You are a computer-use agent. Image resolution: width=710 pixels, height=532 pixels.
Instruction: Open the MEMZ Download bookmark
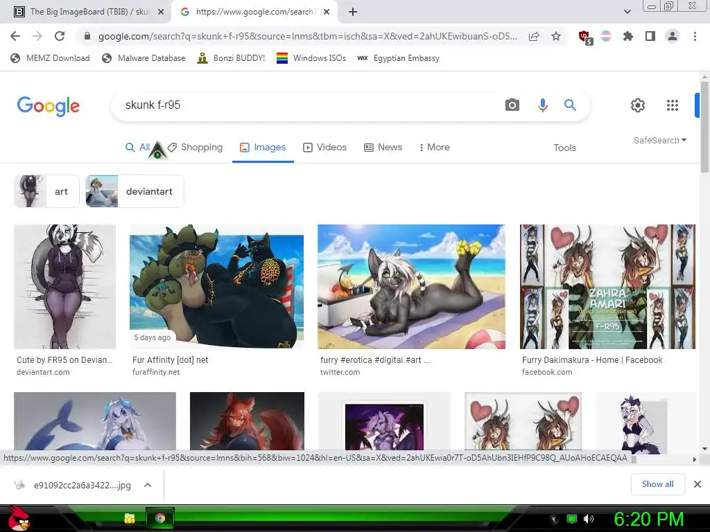click(50, 58)
